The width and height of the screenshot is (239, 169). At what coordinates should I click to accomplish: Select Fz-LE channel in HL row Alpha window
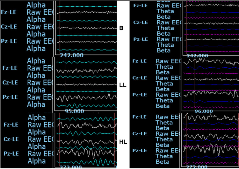[x=11, y=125]
